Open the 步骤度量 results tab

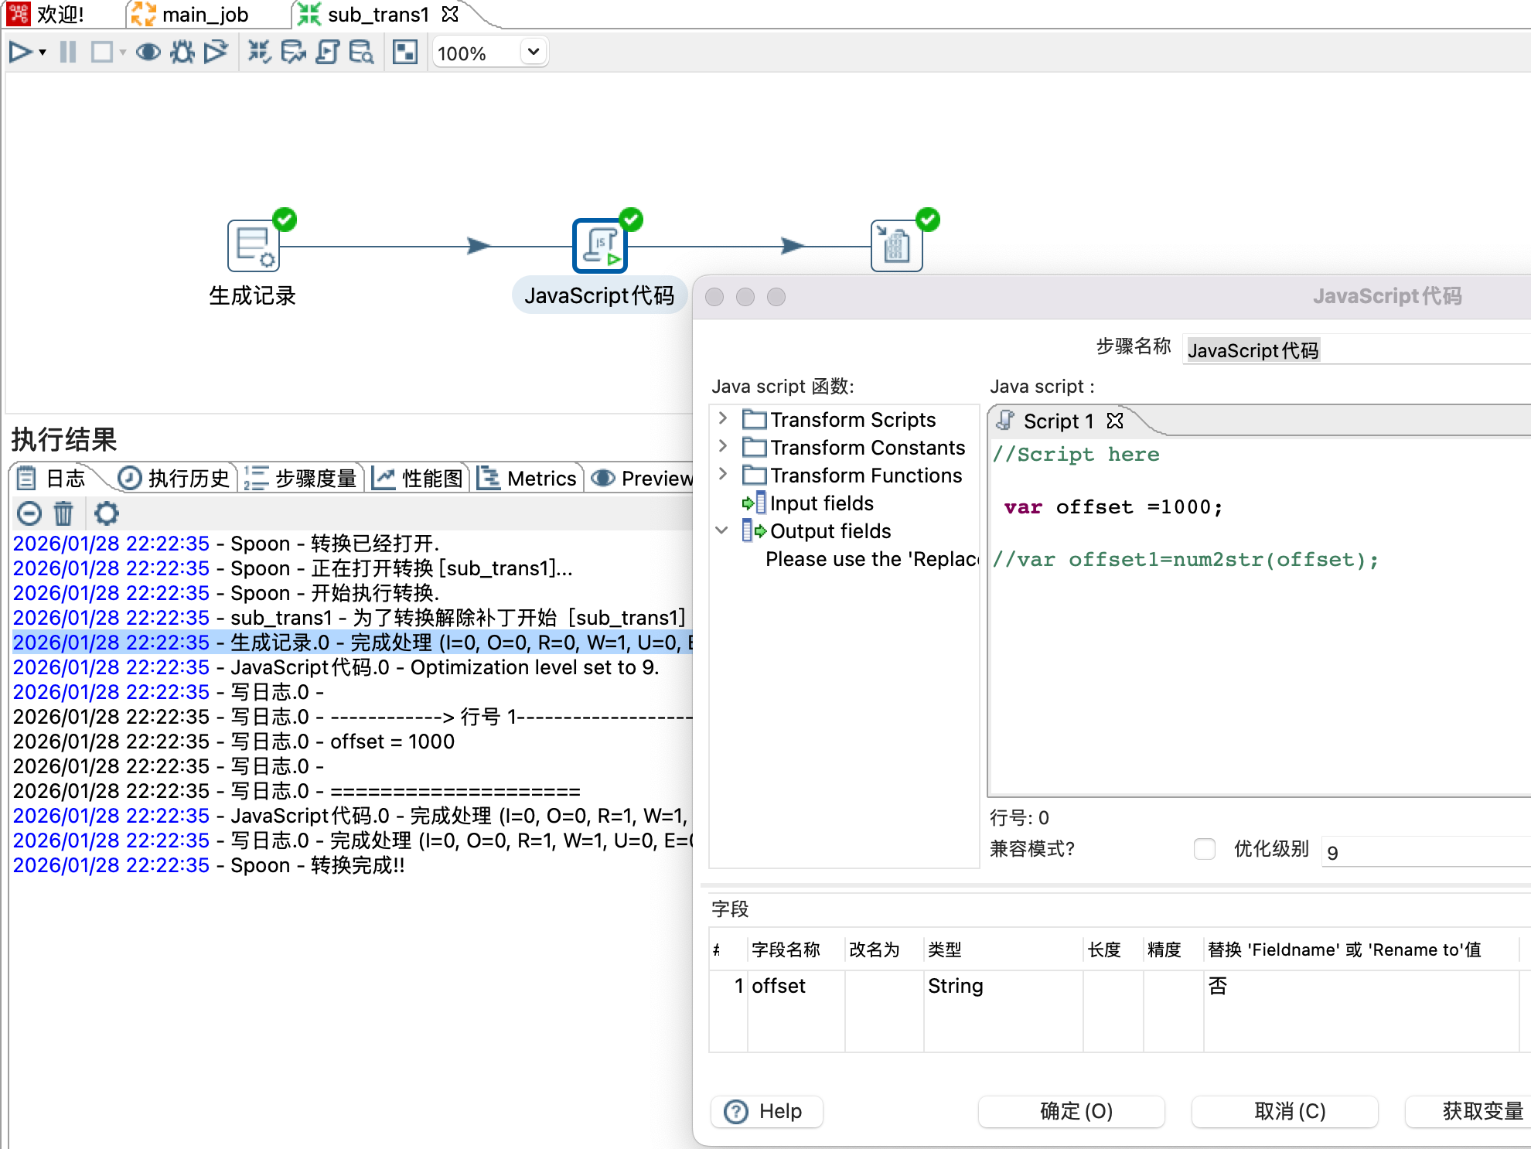(302, 479)
